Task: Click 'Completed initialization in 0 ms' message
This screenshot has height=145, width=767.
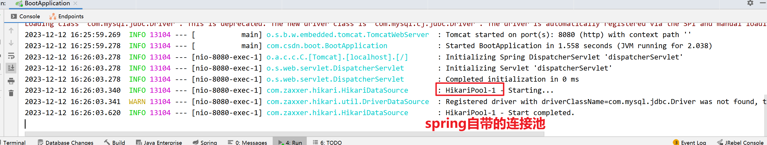Action: click(x=512, y=79)
